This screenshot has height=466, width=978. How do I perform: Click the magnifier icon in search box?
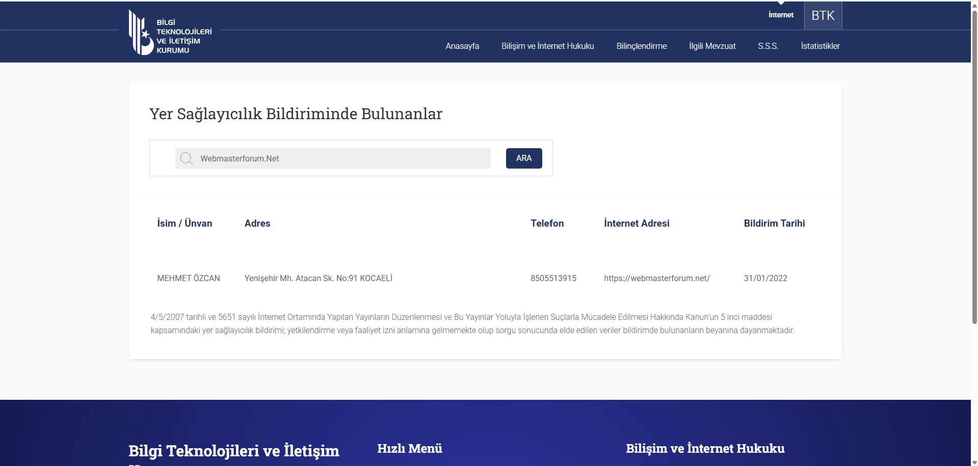[x=187, y=158]
